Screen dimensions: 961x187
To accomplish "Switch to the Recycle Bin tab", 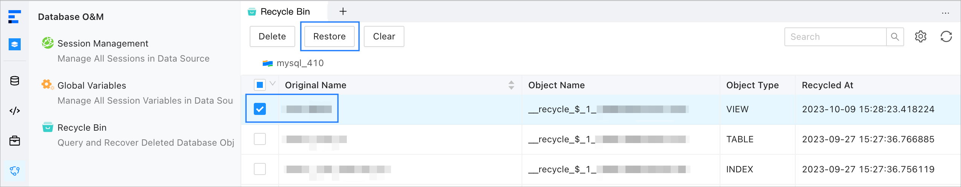I will [285, 12].
